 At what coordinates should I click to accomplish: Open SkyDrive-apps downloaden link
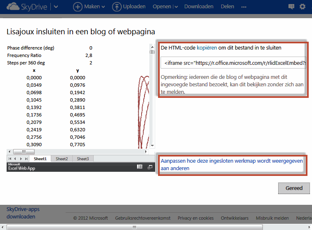coord(23,213)
